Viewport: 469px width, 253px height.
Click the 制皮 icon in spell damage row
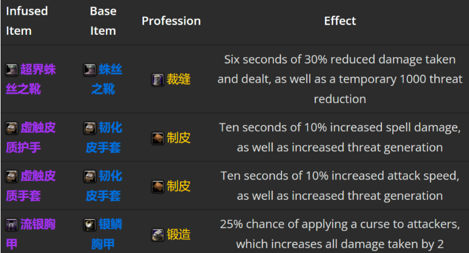(x=158, y=138)
